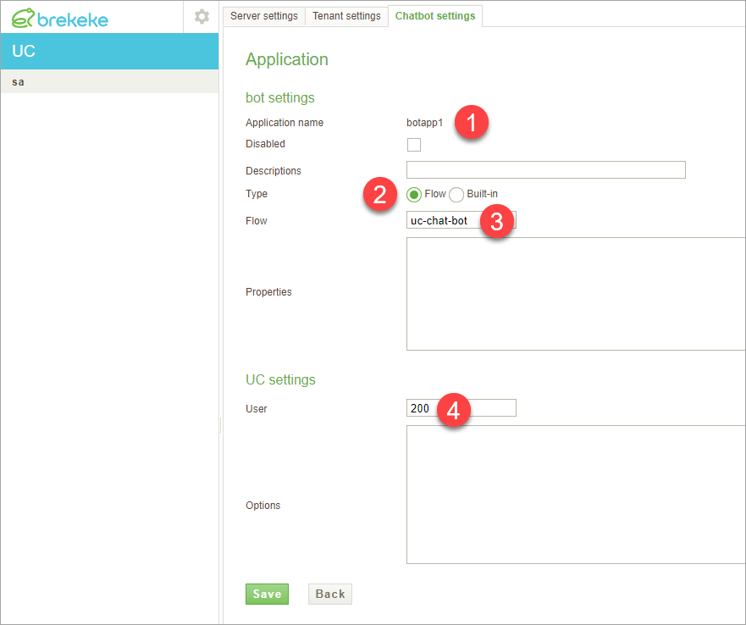Switch to the Chatbot settings tab
This screenshot has width=746, height=625.
pyautogui.click(x=434, y=15)
